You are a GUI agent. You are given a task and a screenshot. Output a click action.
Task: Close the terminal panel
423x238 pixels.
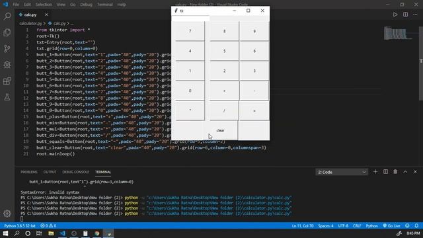415,172
